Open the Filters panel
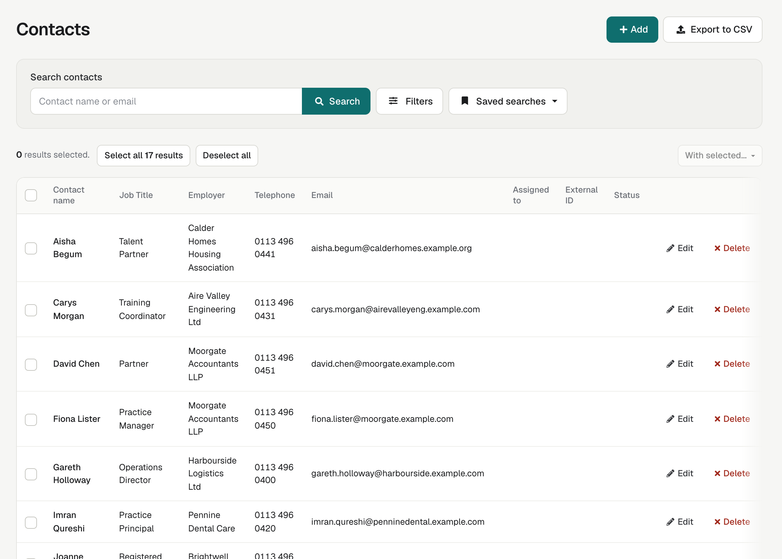782x559 pixels. click(x=409, y=101)
